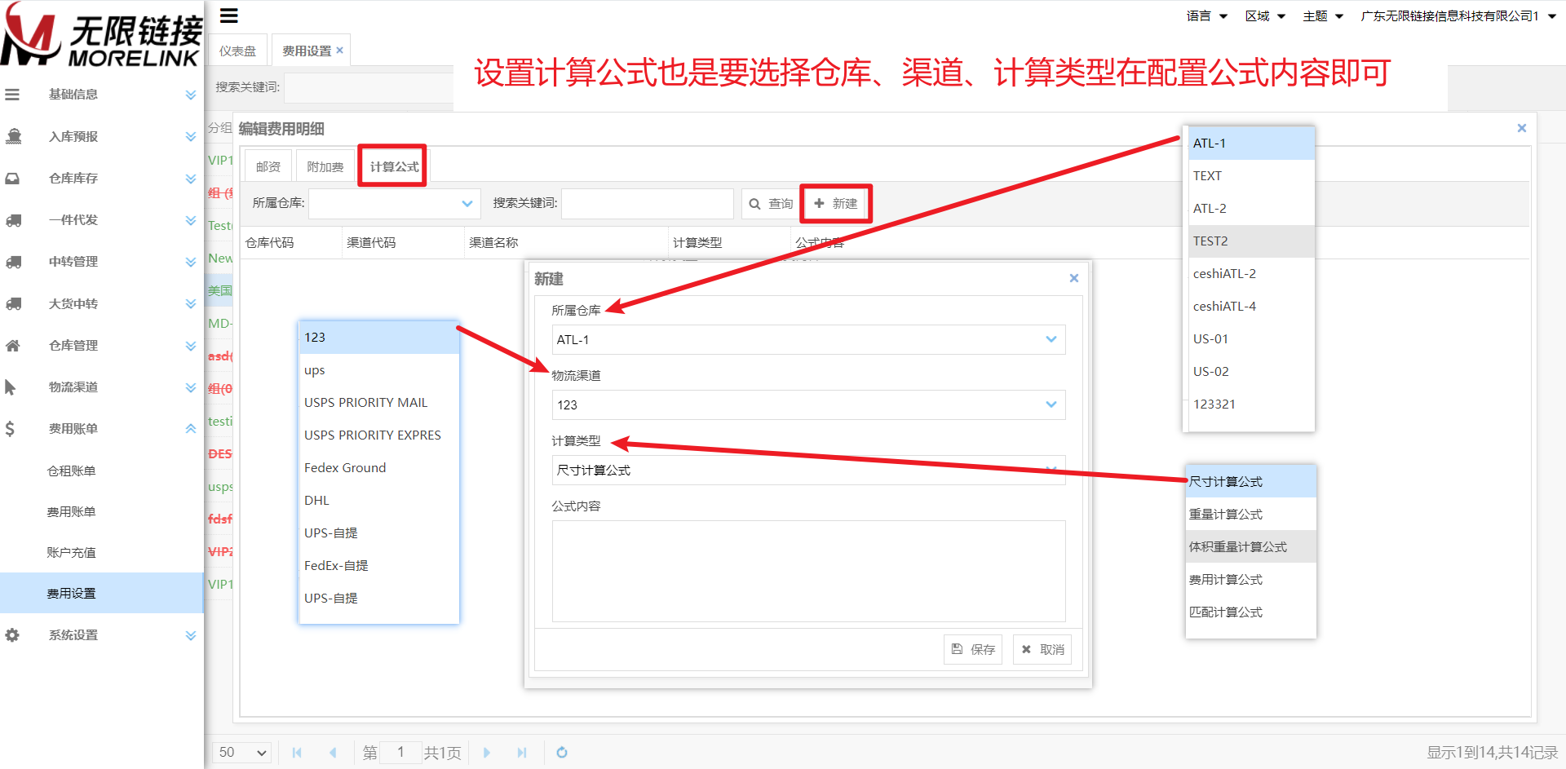Expand 入库预报 sidebar menu
The image size is (1566, 769).
click(190, 136)
